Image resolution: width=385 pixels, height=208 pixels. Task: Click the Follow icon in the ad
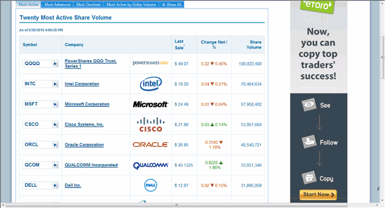point(309,142)
